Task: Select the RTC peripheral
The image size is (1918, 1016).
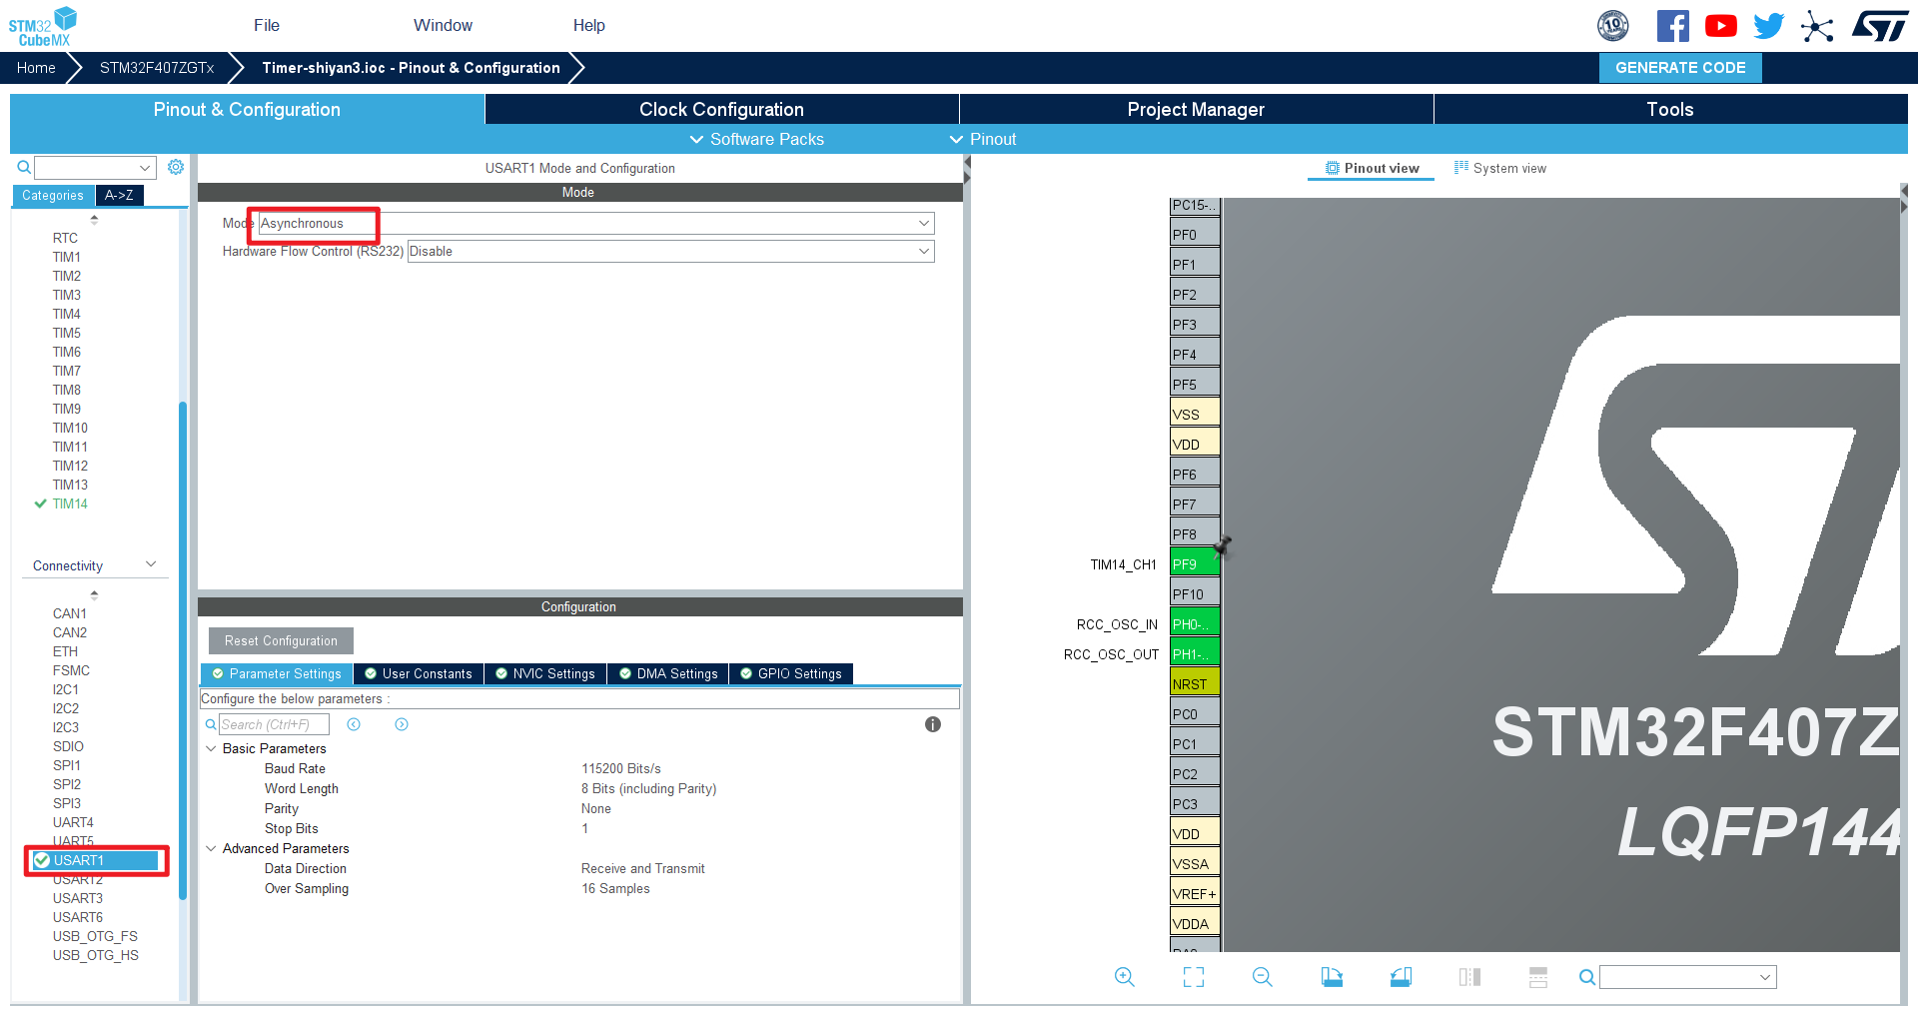Action: pyautogui.click(x=65, y=238)
